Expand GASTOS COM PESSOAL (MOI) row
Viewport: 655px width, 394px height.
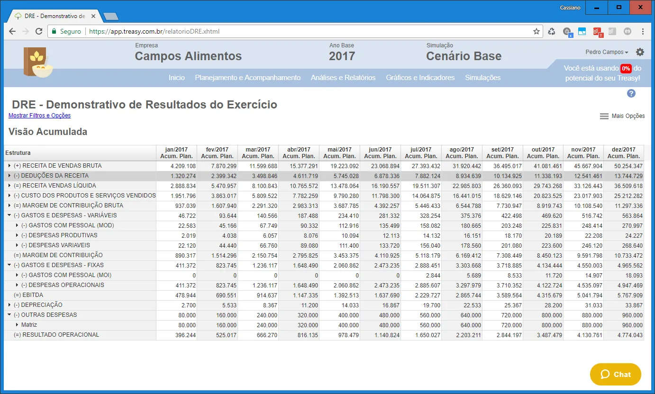(17, 275)
